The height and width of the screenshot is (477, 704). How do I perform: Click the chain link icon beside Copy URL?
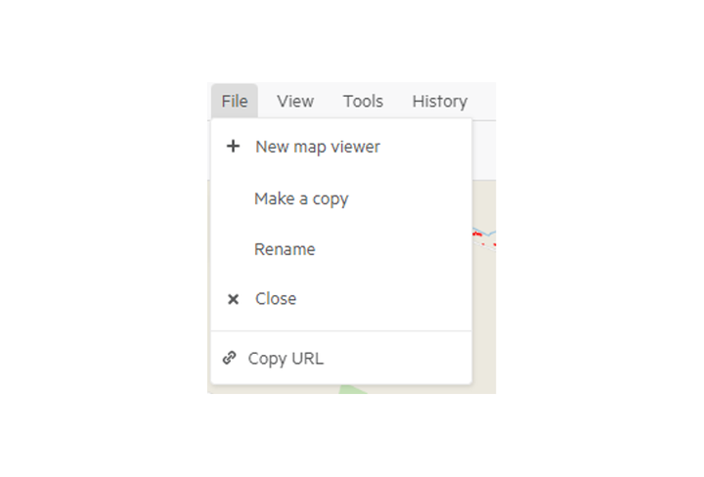230,358
